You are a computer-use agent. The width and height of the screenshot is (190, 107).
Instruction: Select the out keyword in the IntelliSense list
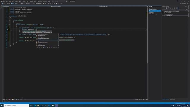[x=47, y=41]
